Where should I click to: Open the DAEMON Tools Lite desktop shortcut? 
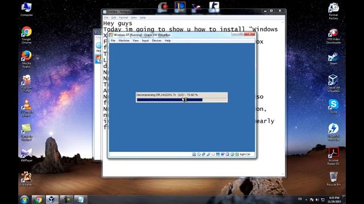333,132
